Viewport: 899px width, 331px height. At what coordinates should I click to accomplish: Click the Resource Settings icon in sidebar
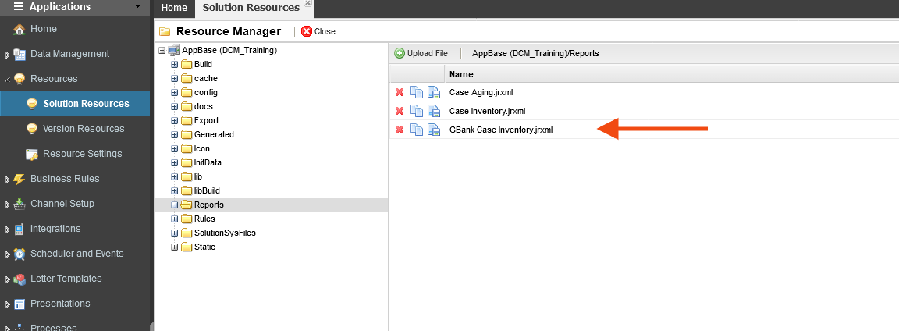coord(32,154)
